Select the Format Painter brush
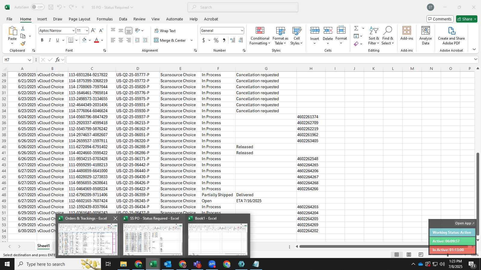Viewport: 481px width, 270px height. click(x=23, y=43)
